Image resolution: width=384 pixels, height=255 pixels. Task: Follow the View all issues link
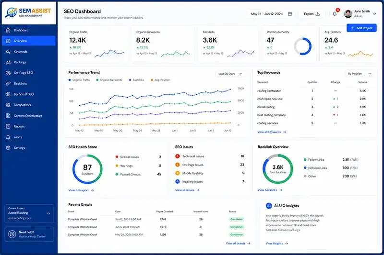coord(187,190)
